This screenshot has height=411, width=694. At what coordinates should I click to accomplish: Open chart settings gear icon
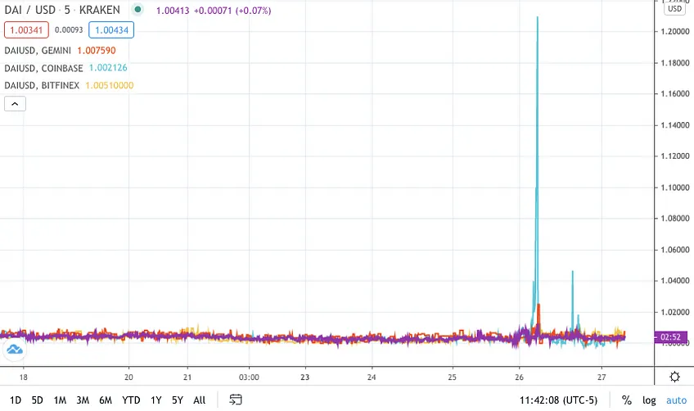point(674,377)
